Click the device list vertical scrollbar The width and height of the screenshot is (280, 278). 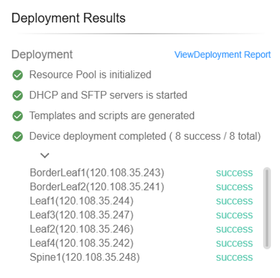[267, 208]
